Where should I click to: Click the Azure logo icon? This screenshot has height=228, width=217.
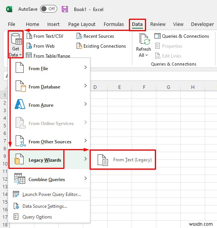coord(20,104)
